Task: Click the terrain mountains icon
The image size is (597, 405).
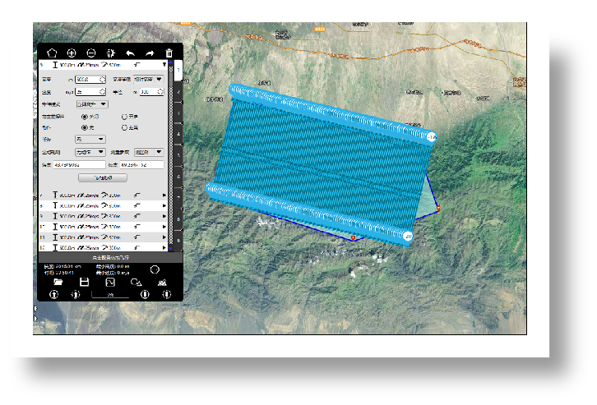Action: pos(163,282)
